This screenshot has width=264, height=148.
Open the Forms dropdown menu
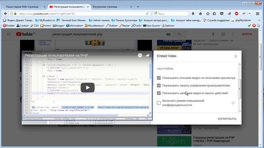46,25
